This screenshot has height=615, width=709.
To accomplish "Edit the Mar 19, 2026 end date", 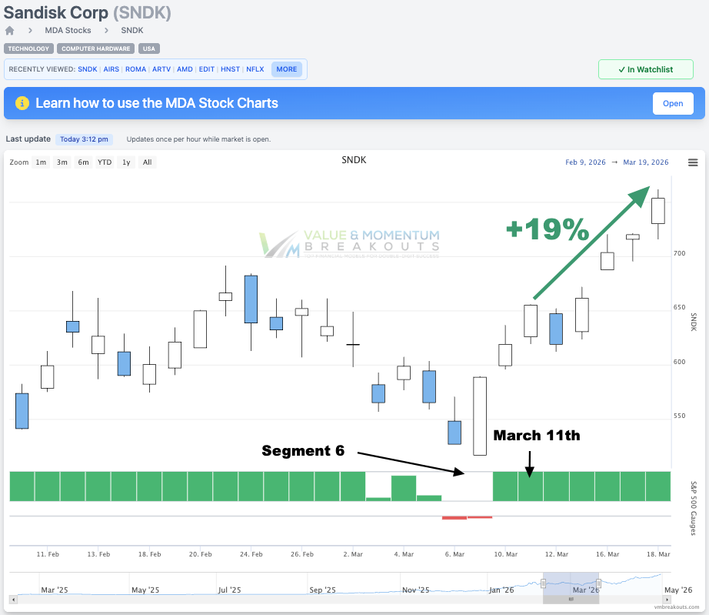I will click(646, 162).
